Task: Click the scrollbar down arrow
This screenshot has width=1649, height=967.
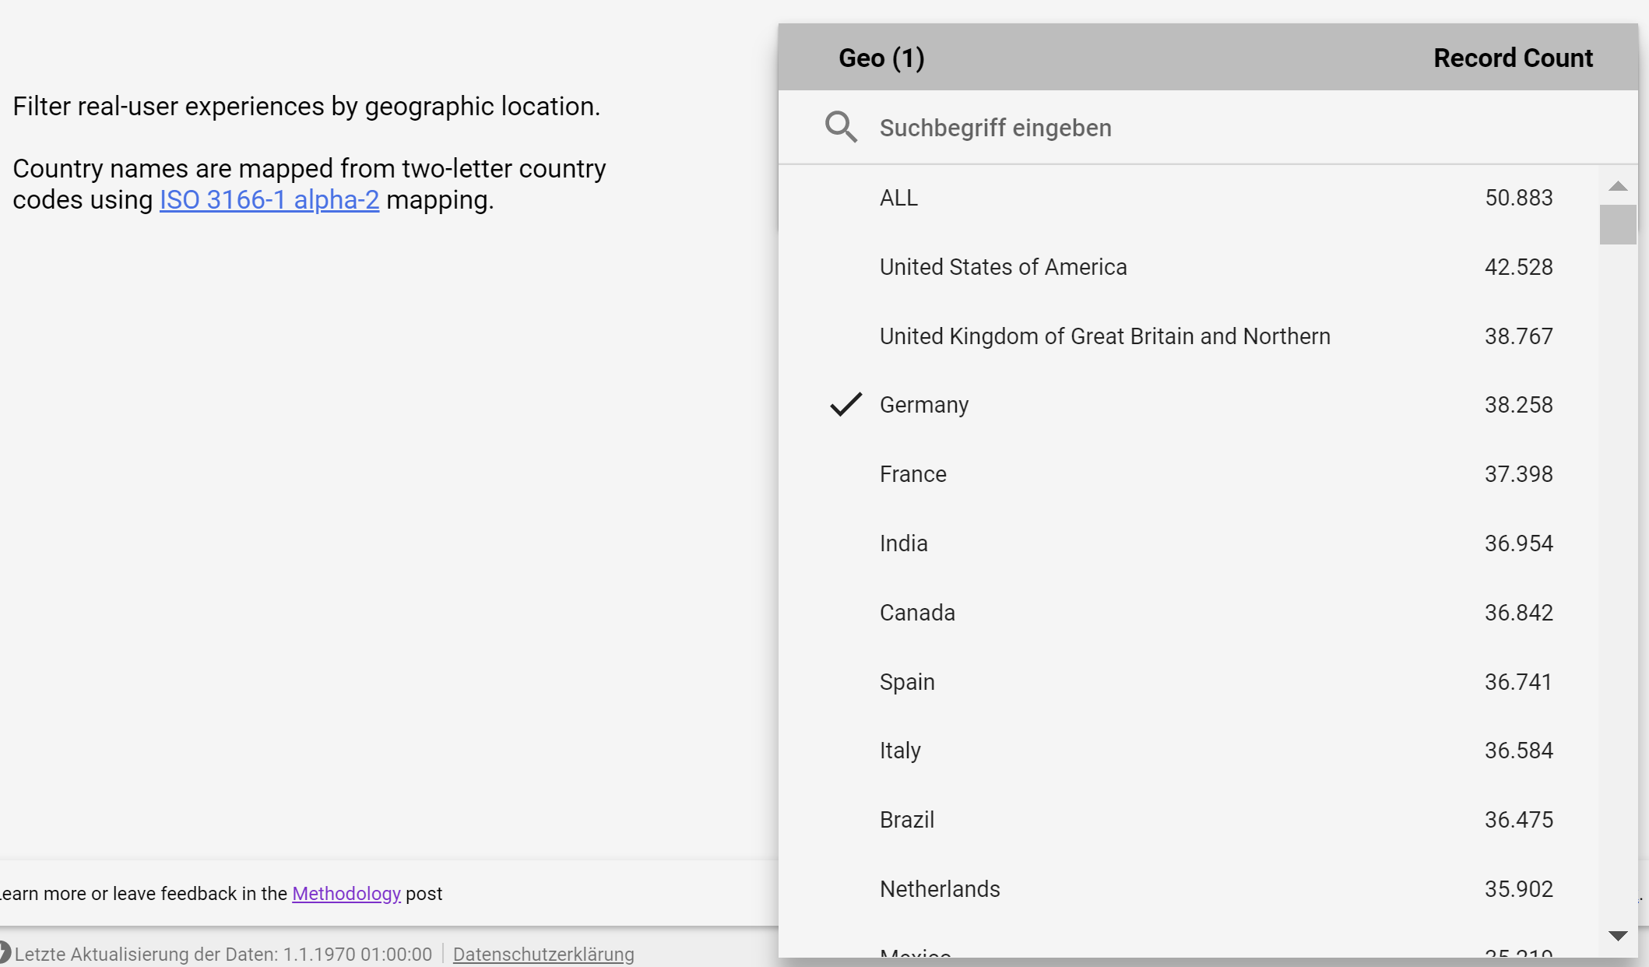Action: tap(1618, 935)
